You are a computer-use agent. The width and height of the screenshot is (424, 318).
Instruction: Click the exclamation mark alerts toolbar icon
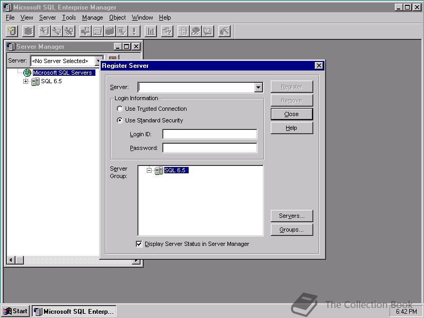click(134, 31)
